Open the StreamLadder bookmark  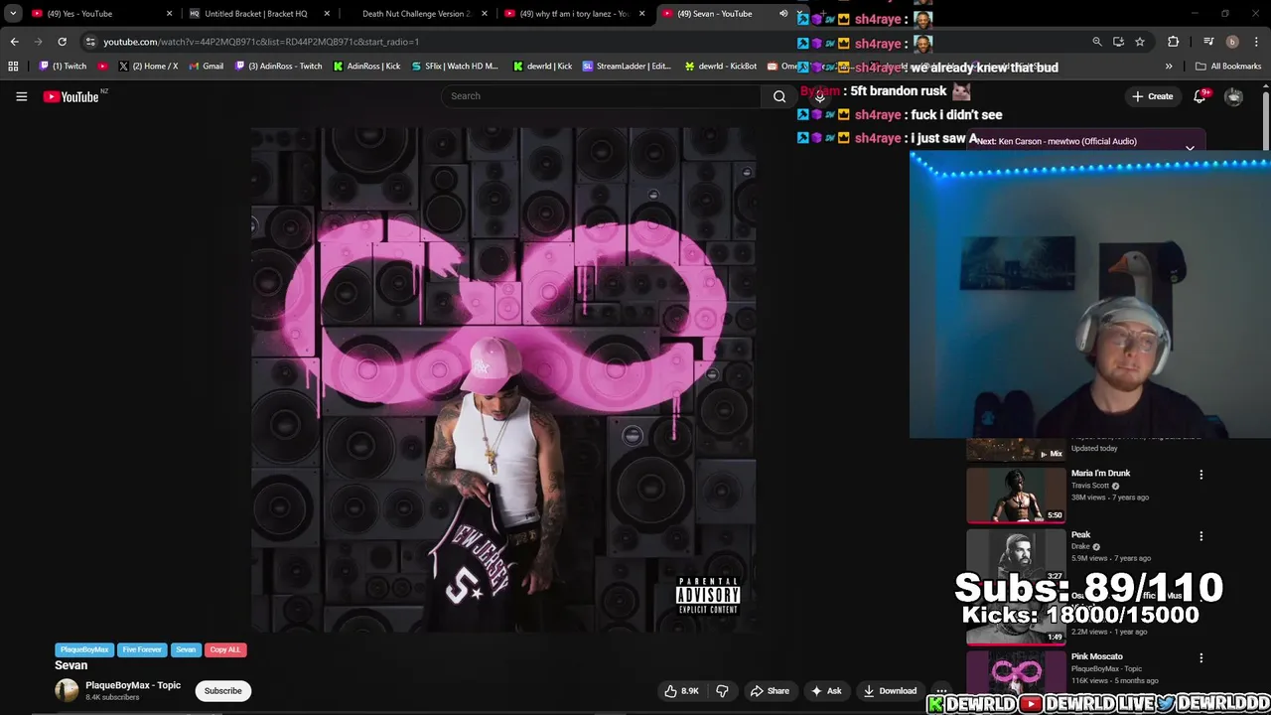[627, 67]
